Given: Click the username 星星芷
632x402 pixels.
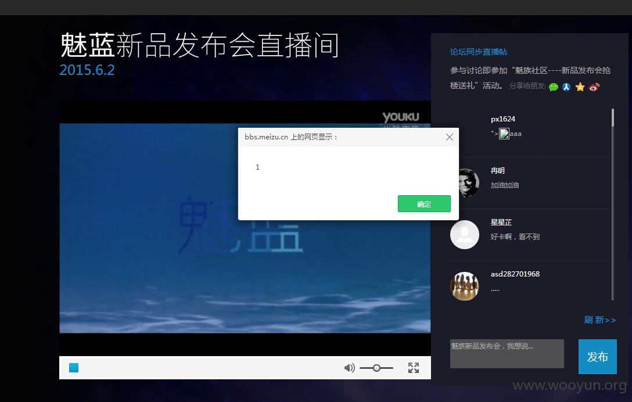Looking at the screenshot, I should point(501,222).
